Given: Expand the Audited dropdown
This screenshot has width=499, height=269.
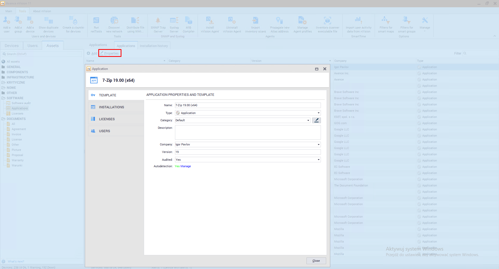Looking at the screenshot, I should pos(319,160).
